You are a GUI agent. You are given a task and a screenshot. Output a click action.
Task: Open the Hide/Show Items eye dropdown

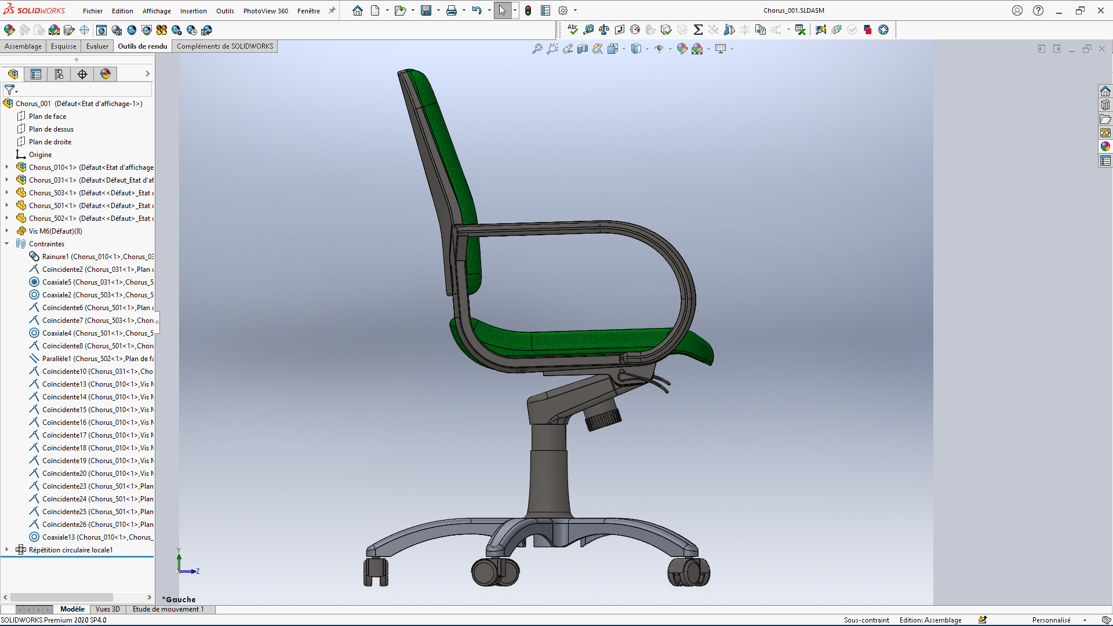tap(670, 49)
